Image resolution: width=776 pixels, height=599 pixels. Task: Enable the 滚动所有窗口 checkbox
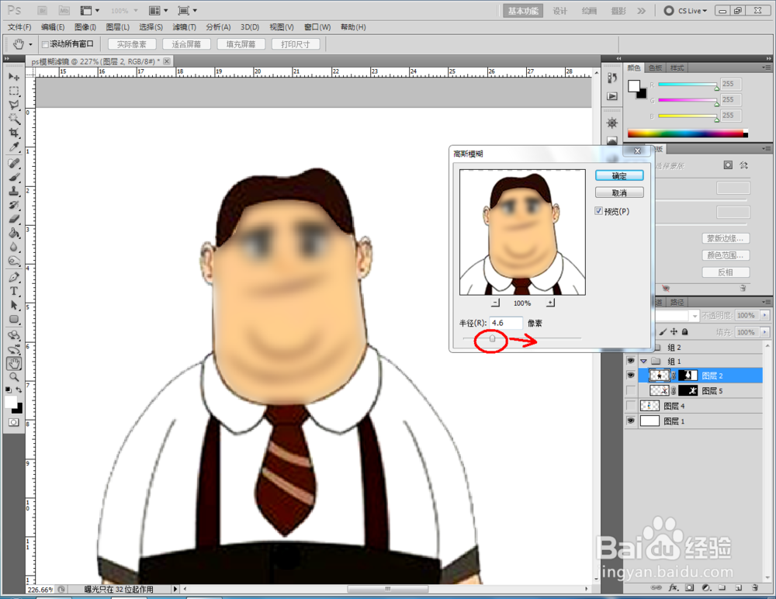tap(45, 44)
